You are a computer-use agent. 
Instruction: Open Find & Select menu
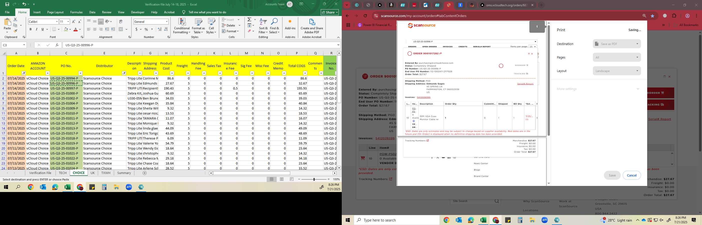(x=274, y=26)
